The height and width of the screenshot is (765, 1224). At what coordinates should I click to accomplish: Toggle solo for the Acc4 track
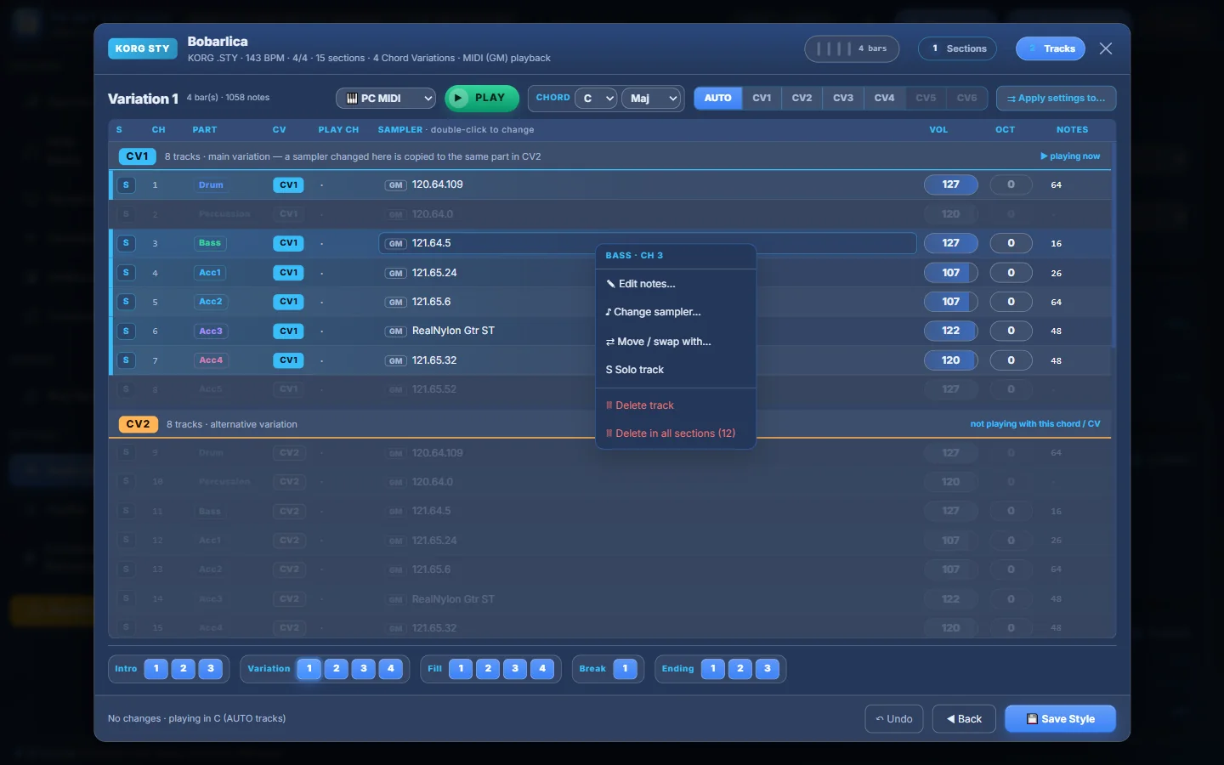pos(126,360)
